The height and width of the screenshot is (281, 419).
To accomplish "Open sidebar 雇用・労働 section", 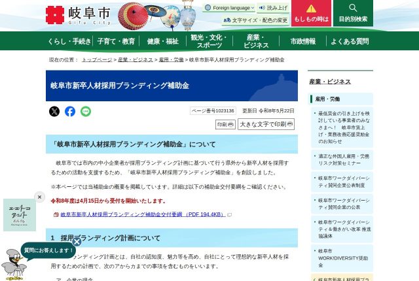I will point(340,99).
